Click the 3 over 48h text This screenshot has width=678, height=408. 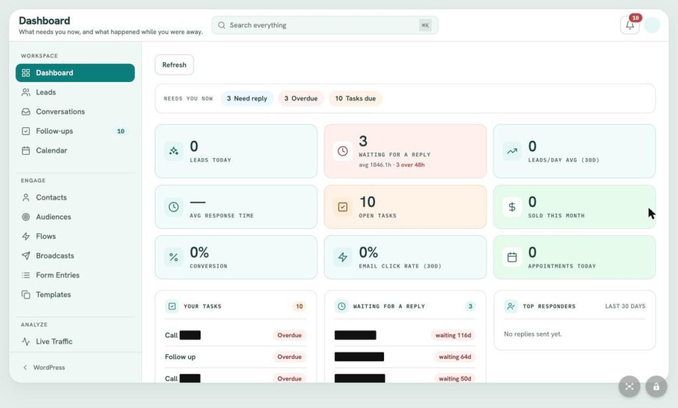pos(411,165)
